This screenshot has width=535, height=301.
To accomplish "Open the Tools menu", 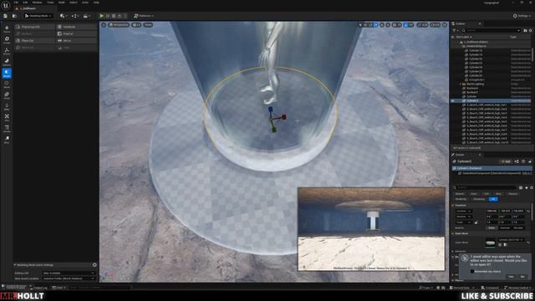I will 50,3.
